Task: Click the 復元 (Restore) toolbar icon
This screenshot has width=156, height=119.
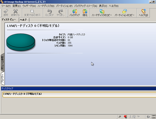Action: [x=85, y=11]
